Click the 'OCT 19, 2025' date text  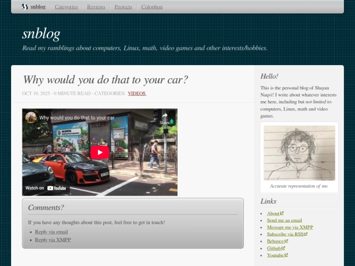tap(36, 93)
